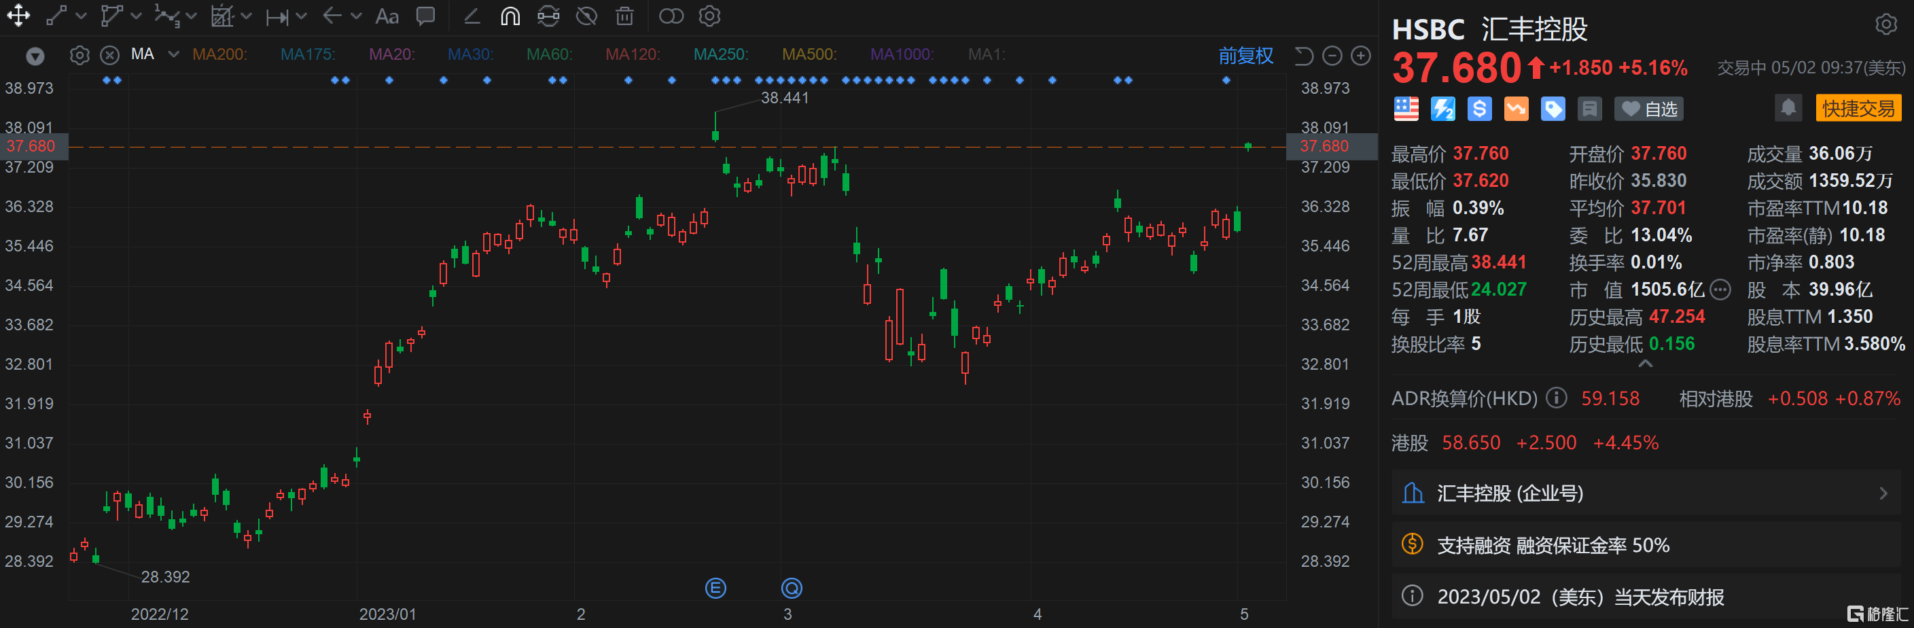Open polygon tool dropdown arrow
The image size is (1914, 628).
[x=136, y=16]
